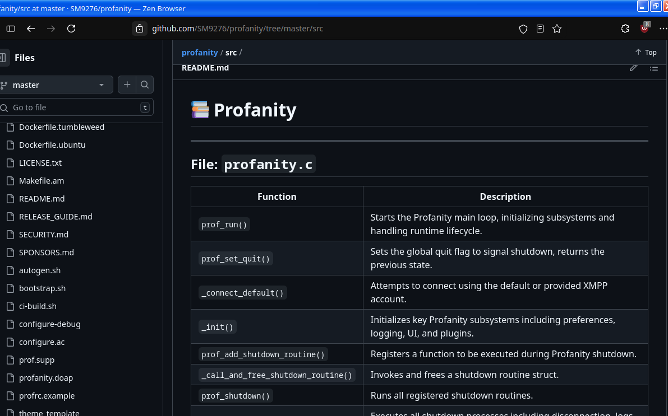Go back to previous page
The image size is (668, 416).
(x=31, y=29)
